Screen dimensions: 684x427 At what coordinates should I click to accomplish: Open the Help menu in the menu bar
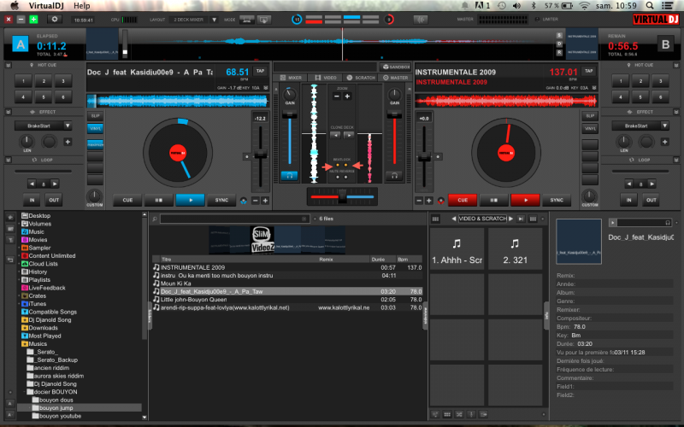point(82,5)
